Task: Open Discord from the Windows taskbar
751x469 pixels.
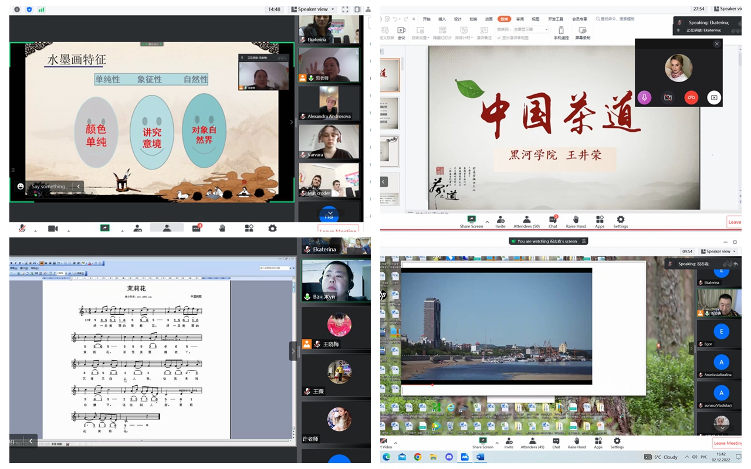Action: coord(449,457)
